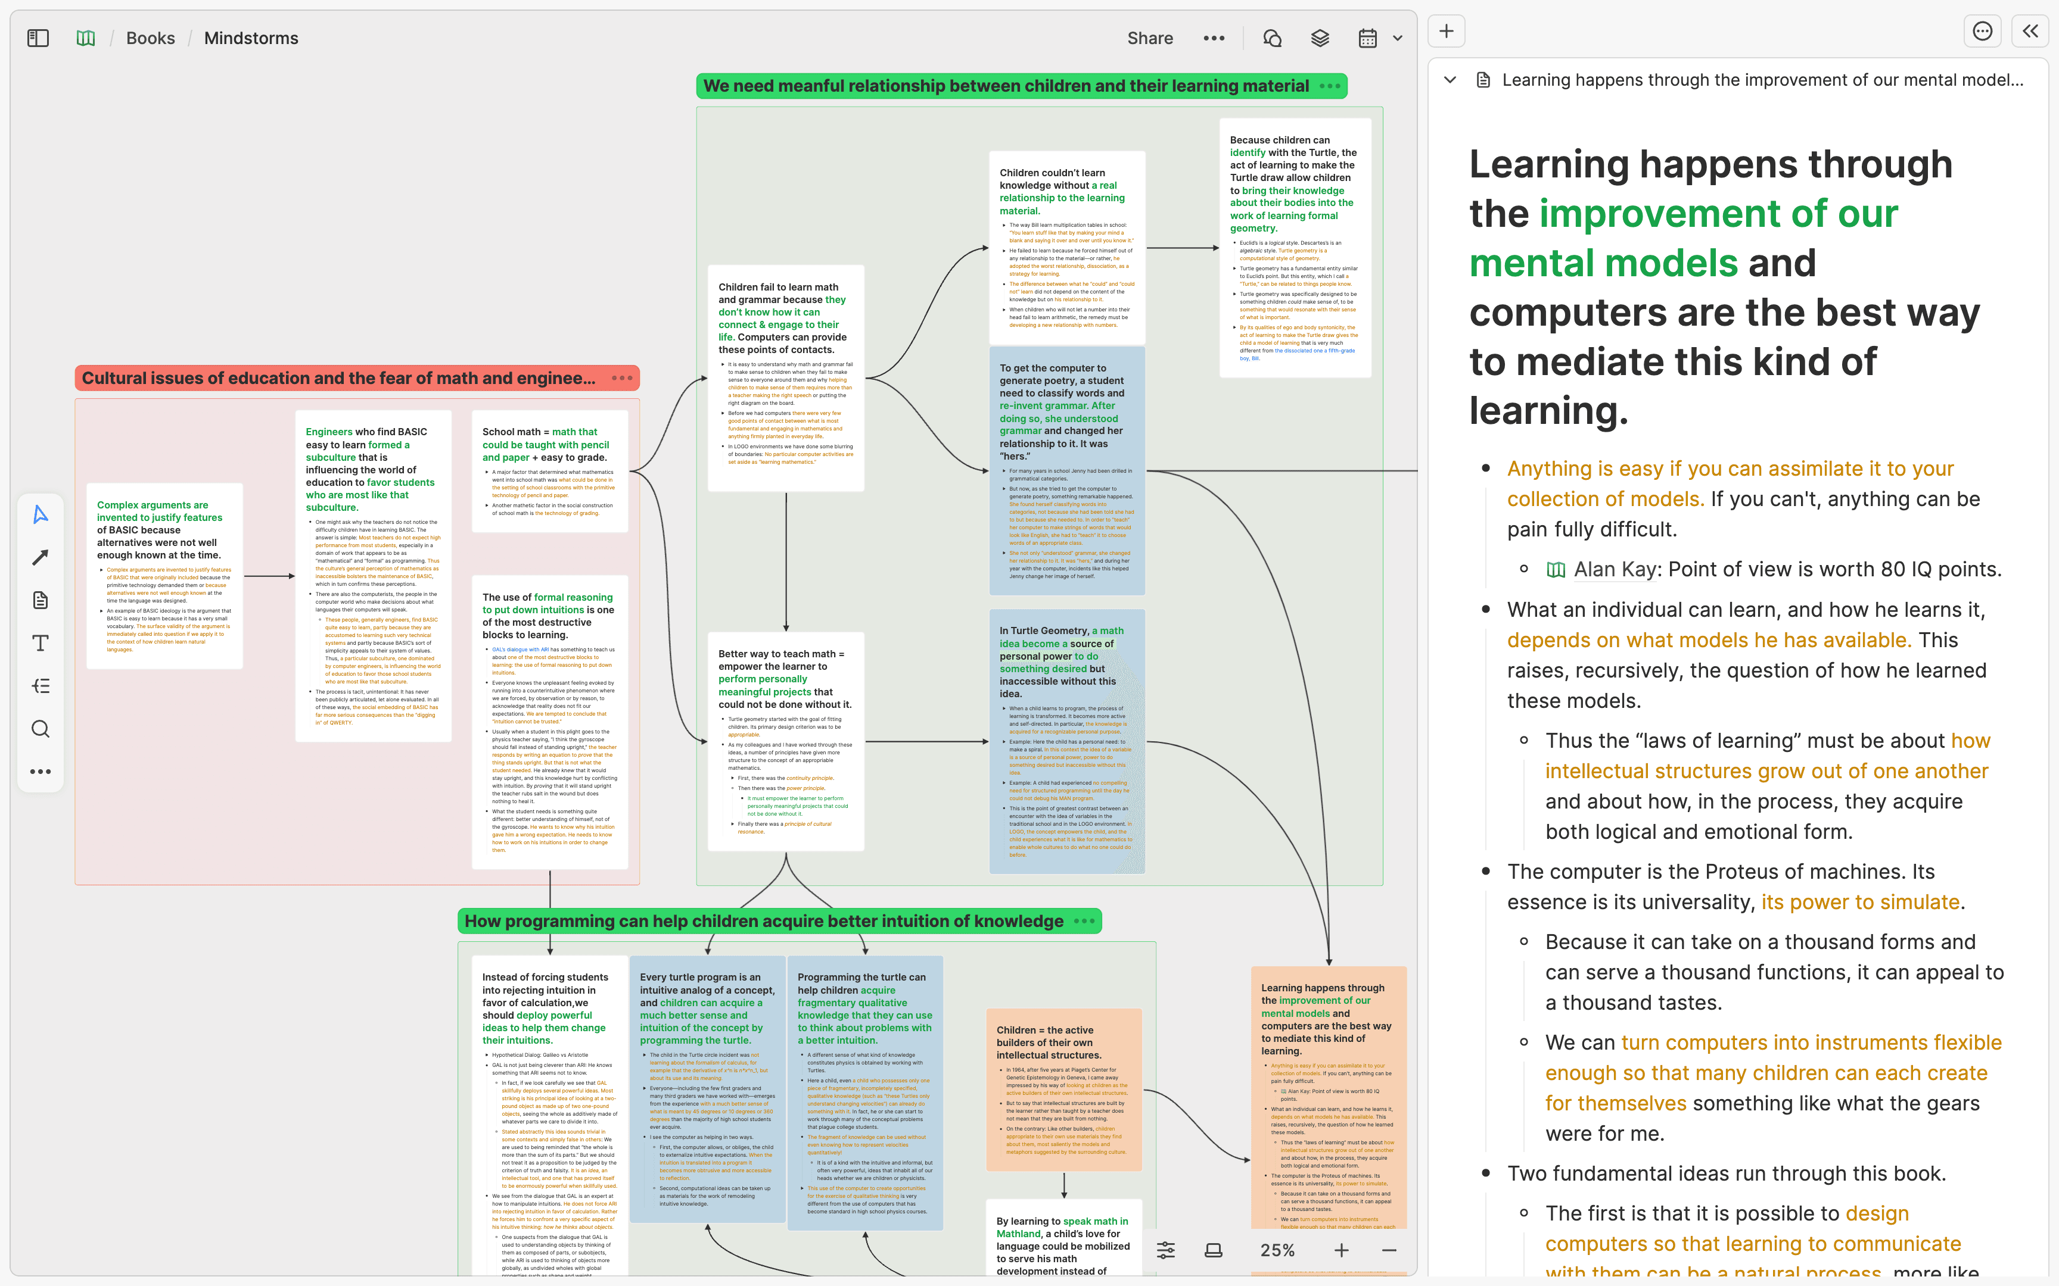This screenshot has height=1286, width=2059.
Task: Collapse the open card's title section
Action: [1448, 79]
